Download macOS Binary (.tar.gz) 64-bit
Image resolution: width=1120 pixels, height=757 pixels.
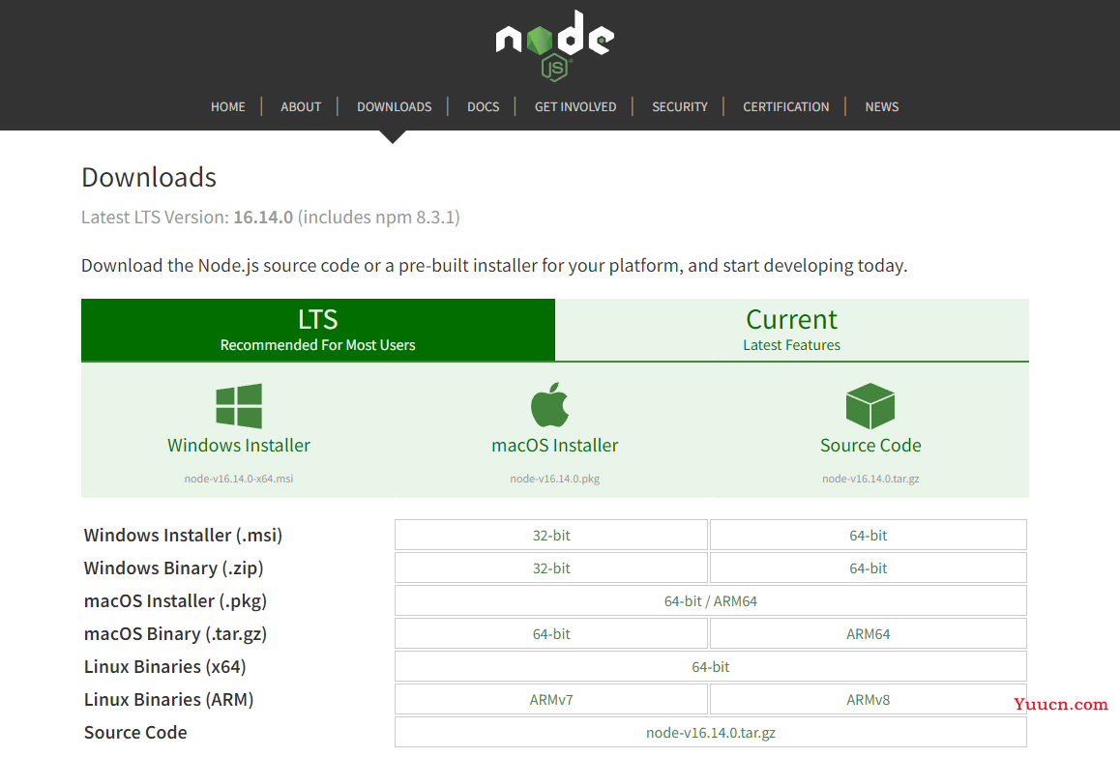[550, 633]
